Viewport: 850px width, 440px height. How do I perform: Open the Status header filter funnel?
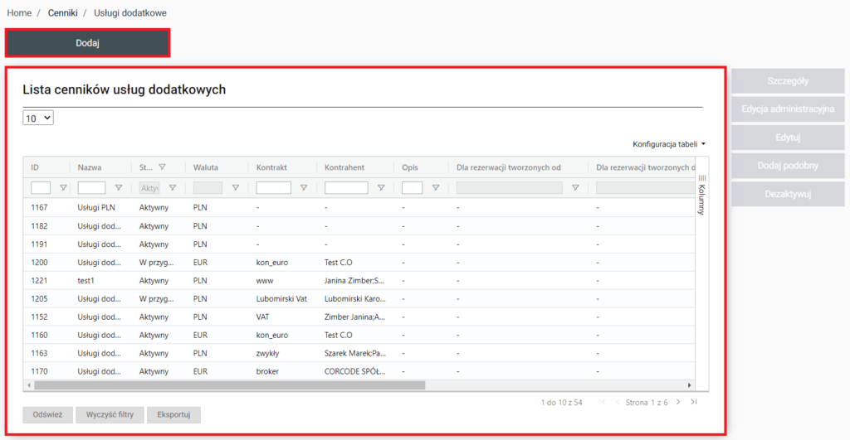(162, 167)
